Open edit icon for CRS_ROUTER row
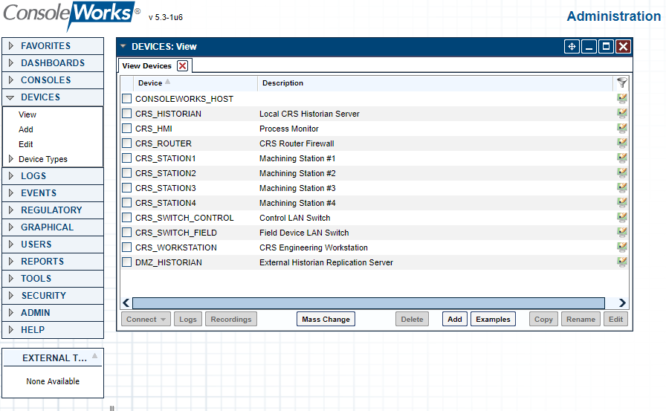666x411 pixels. coord(622,143)
